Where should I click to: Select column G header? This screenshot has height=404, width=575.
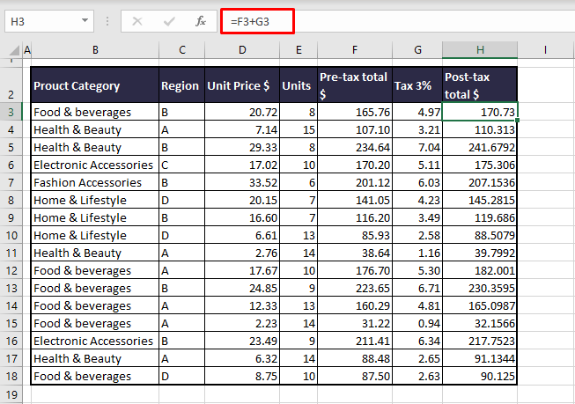[417, 50]
